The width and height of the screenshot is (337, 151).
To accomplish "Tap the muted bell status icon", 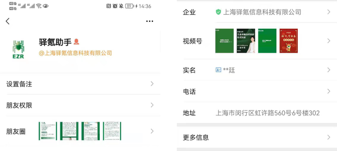I will coord(121,6).
